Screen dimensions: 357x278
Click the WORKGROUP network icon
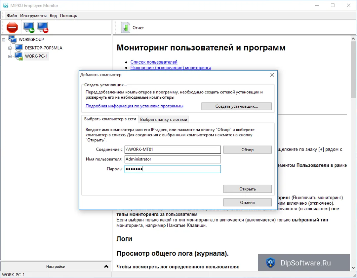13,39
